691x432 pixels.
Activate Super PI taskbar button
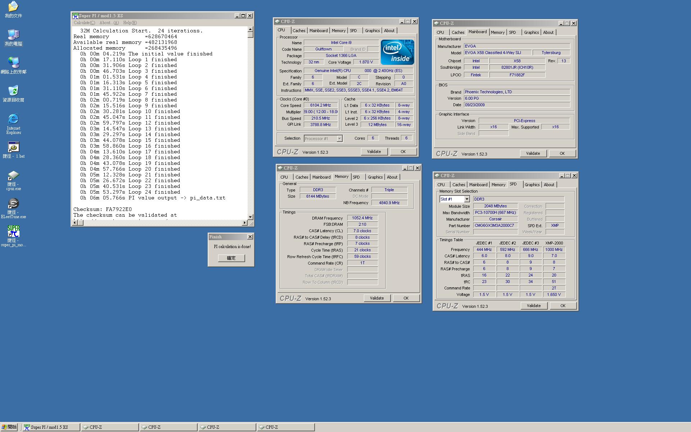click(51, 427)
